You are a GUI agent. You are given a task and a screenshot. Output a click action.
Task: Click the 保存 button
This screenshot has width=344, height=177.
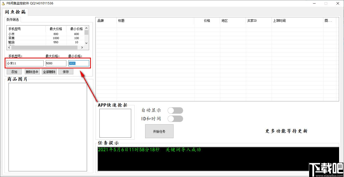(66, 72)
